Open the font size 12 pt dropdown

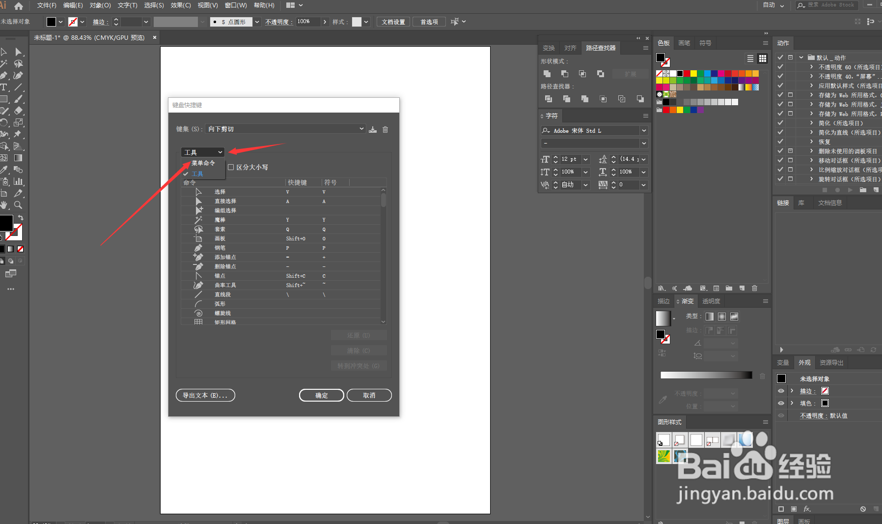585,159
